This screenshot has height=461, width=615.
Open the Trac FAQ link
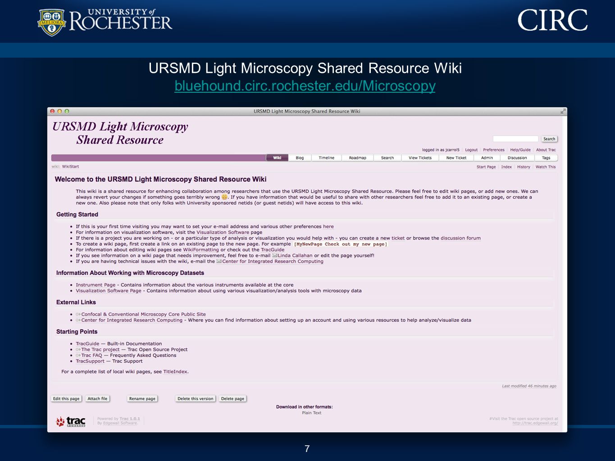(91, 355)
